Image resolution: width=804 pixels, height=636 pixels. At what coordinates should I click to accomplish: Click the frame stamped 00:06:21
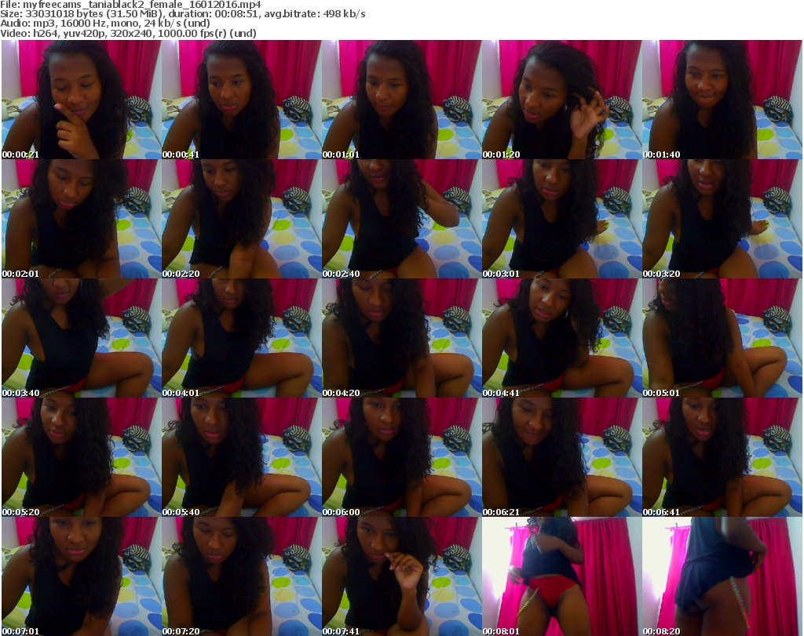562,457
